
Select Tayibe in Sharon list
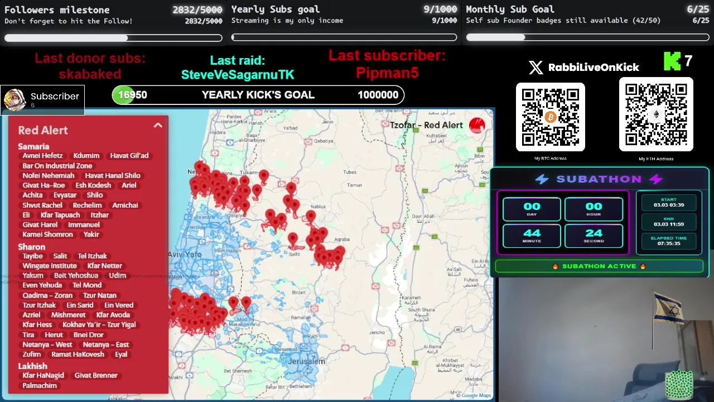[33, 256]
